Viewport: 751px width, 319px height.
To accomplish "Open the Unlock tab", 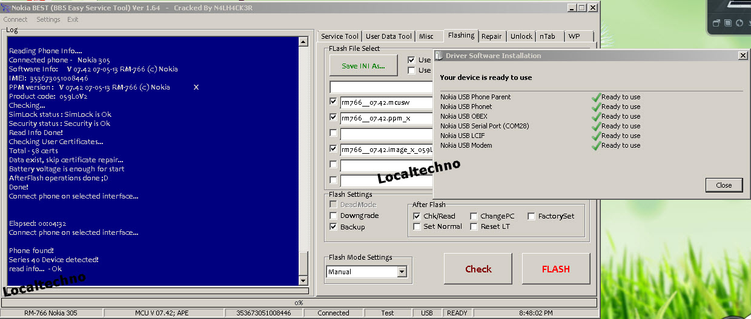I will [521, 36].
